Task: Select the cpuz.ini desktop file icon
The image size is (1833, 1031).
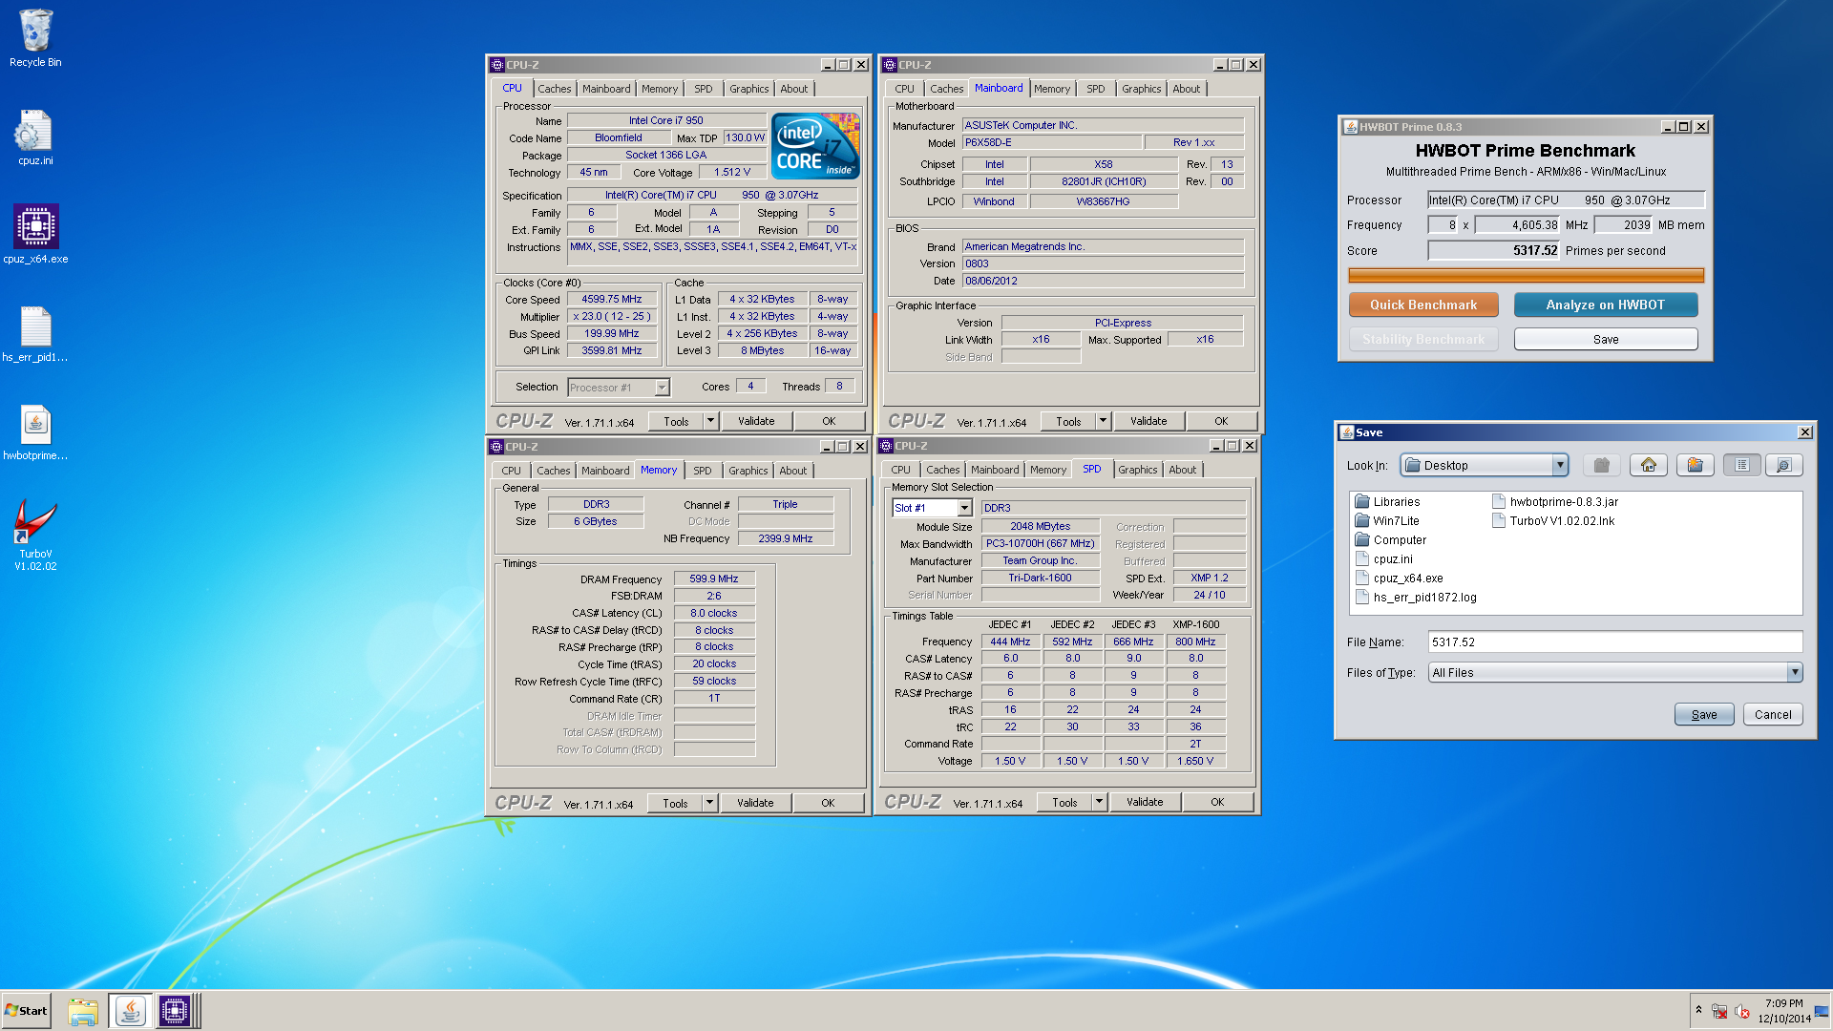Action: (35, 137)
